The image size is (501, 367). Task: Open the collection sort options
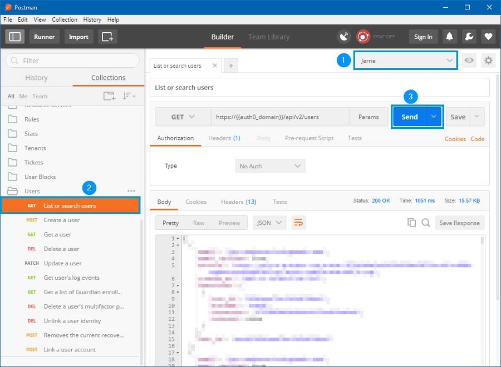click(129, 96)
